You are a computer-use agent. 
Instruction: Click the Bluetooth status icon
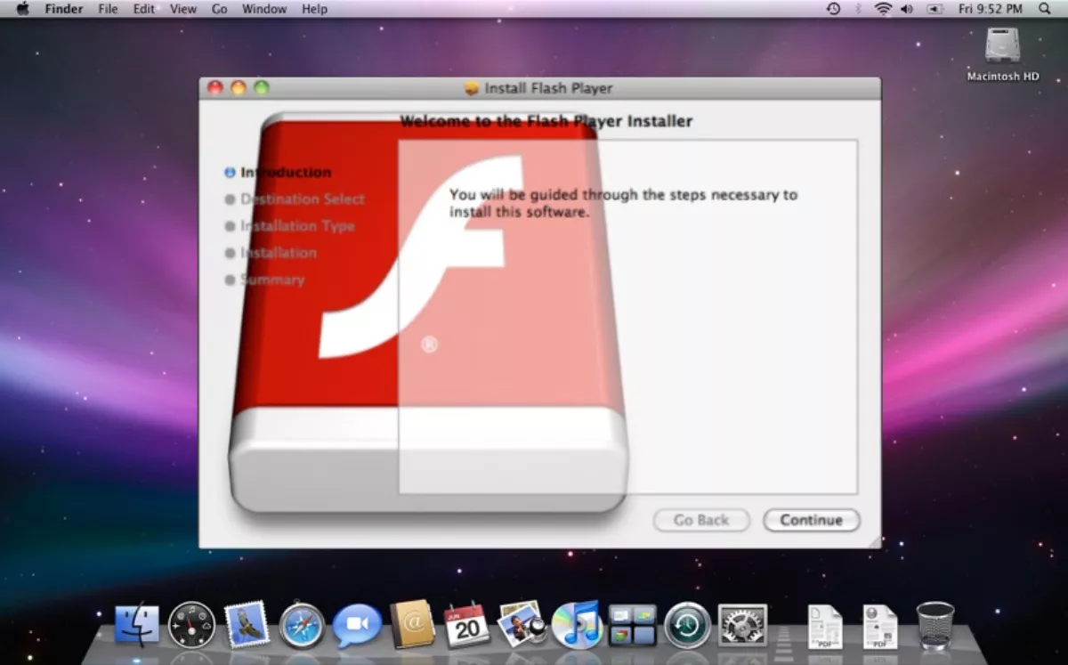tap(858, 9)
